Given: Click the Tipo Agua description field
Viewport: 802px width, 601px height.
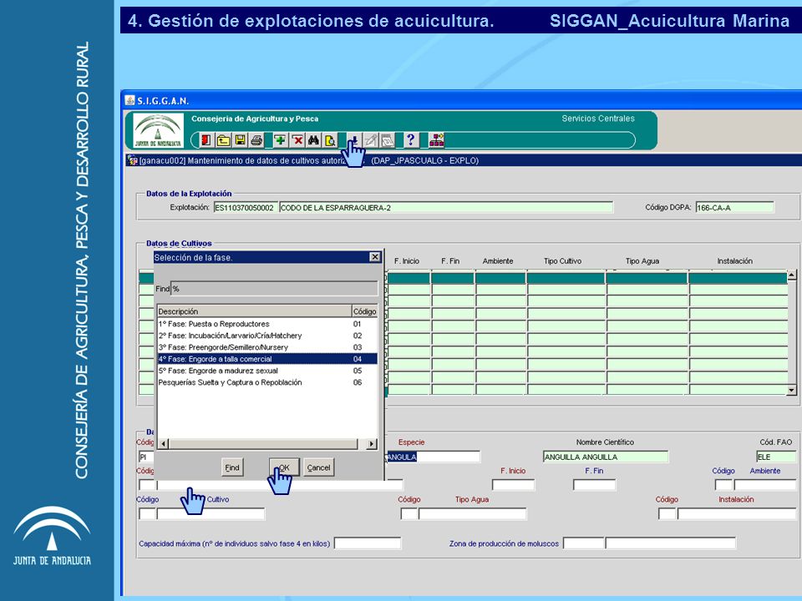Looking at the screenshot, I should [x=472, y=513].
